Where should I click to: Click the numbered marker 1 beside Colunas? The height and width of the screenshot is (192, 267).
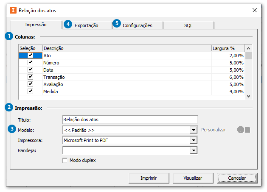tap(9, 36)
